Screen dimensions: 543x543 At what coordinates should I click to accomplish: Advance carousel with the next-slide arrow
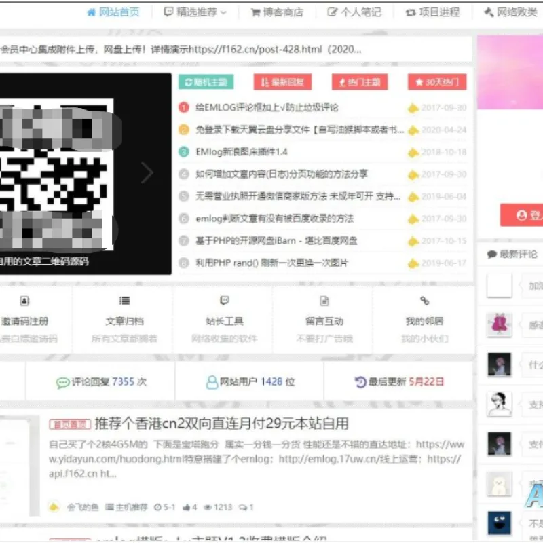tap(147, 172)
